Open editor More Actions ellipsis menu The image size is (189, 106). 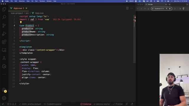(132, 8)
